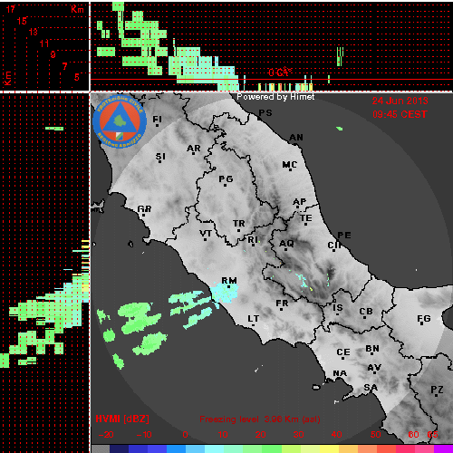This screenshot has width=453, height=453.
Task: Click the FI city label
Action: pyautogui.click(x=157, y=120)
